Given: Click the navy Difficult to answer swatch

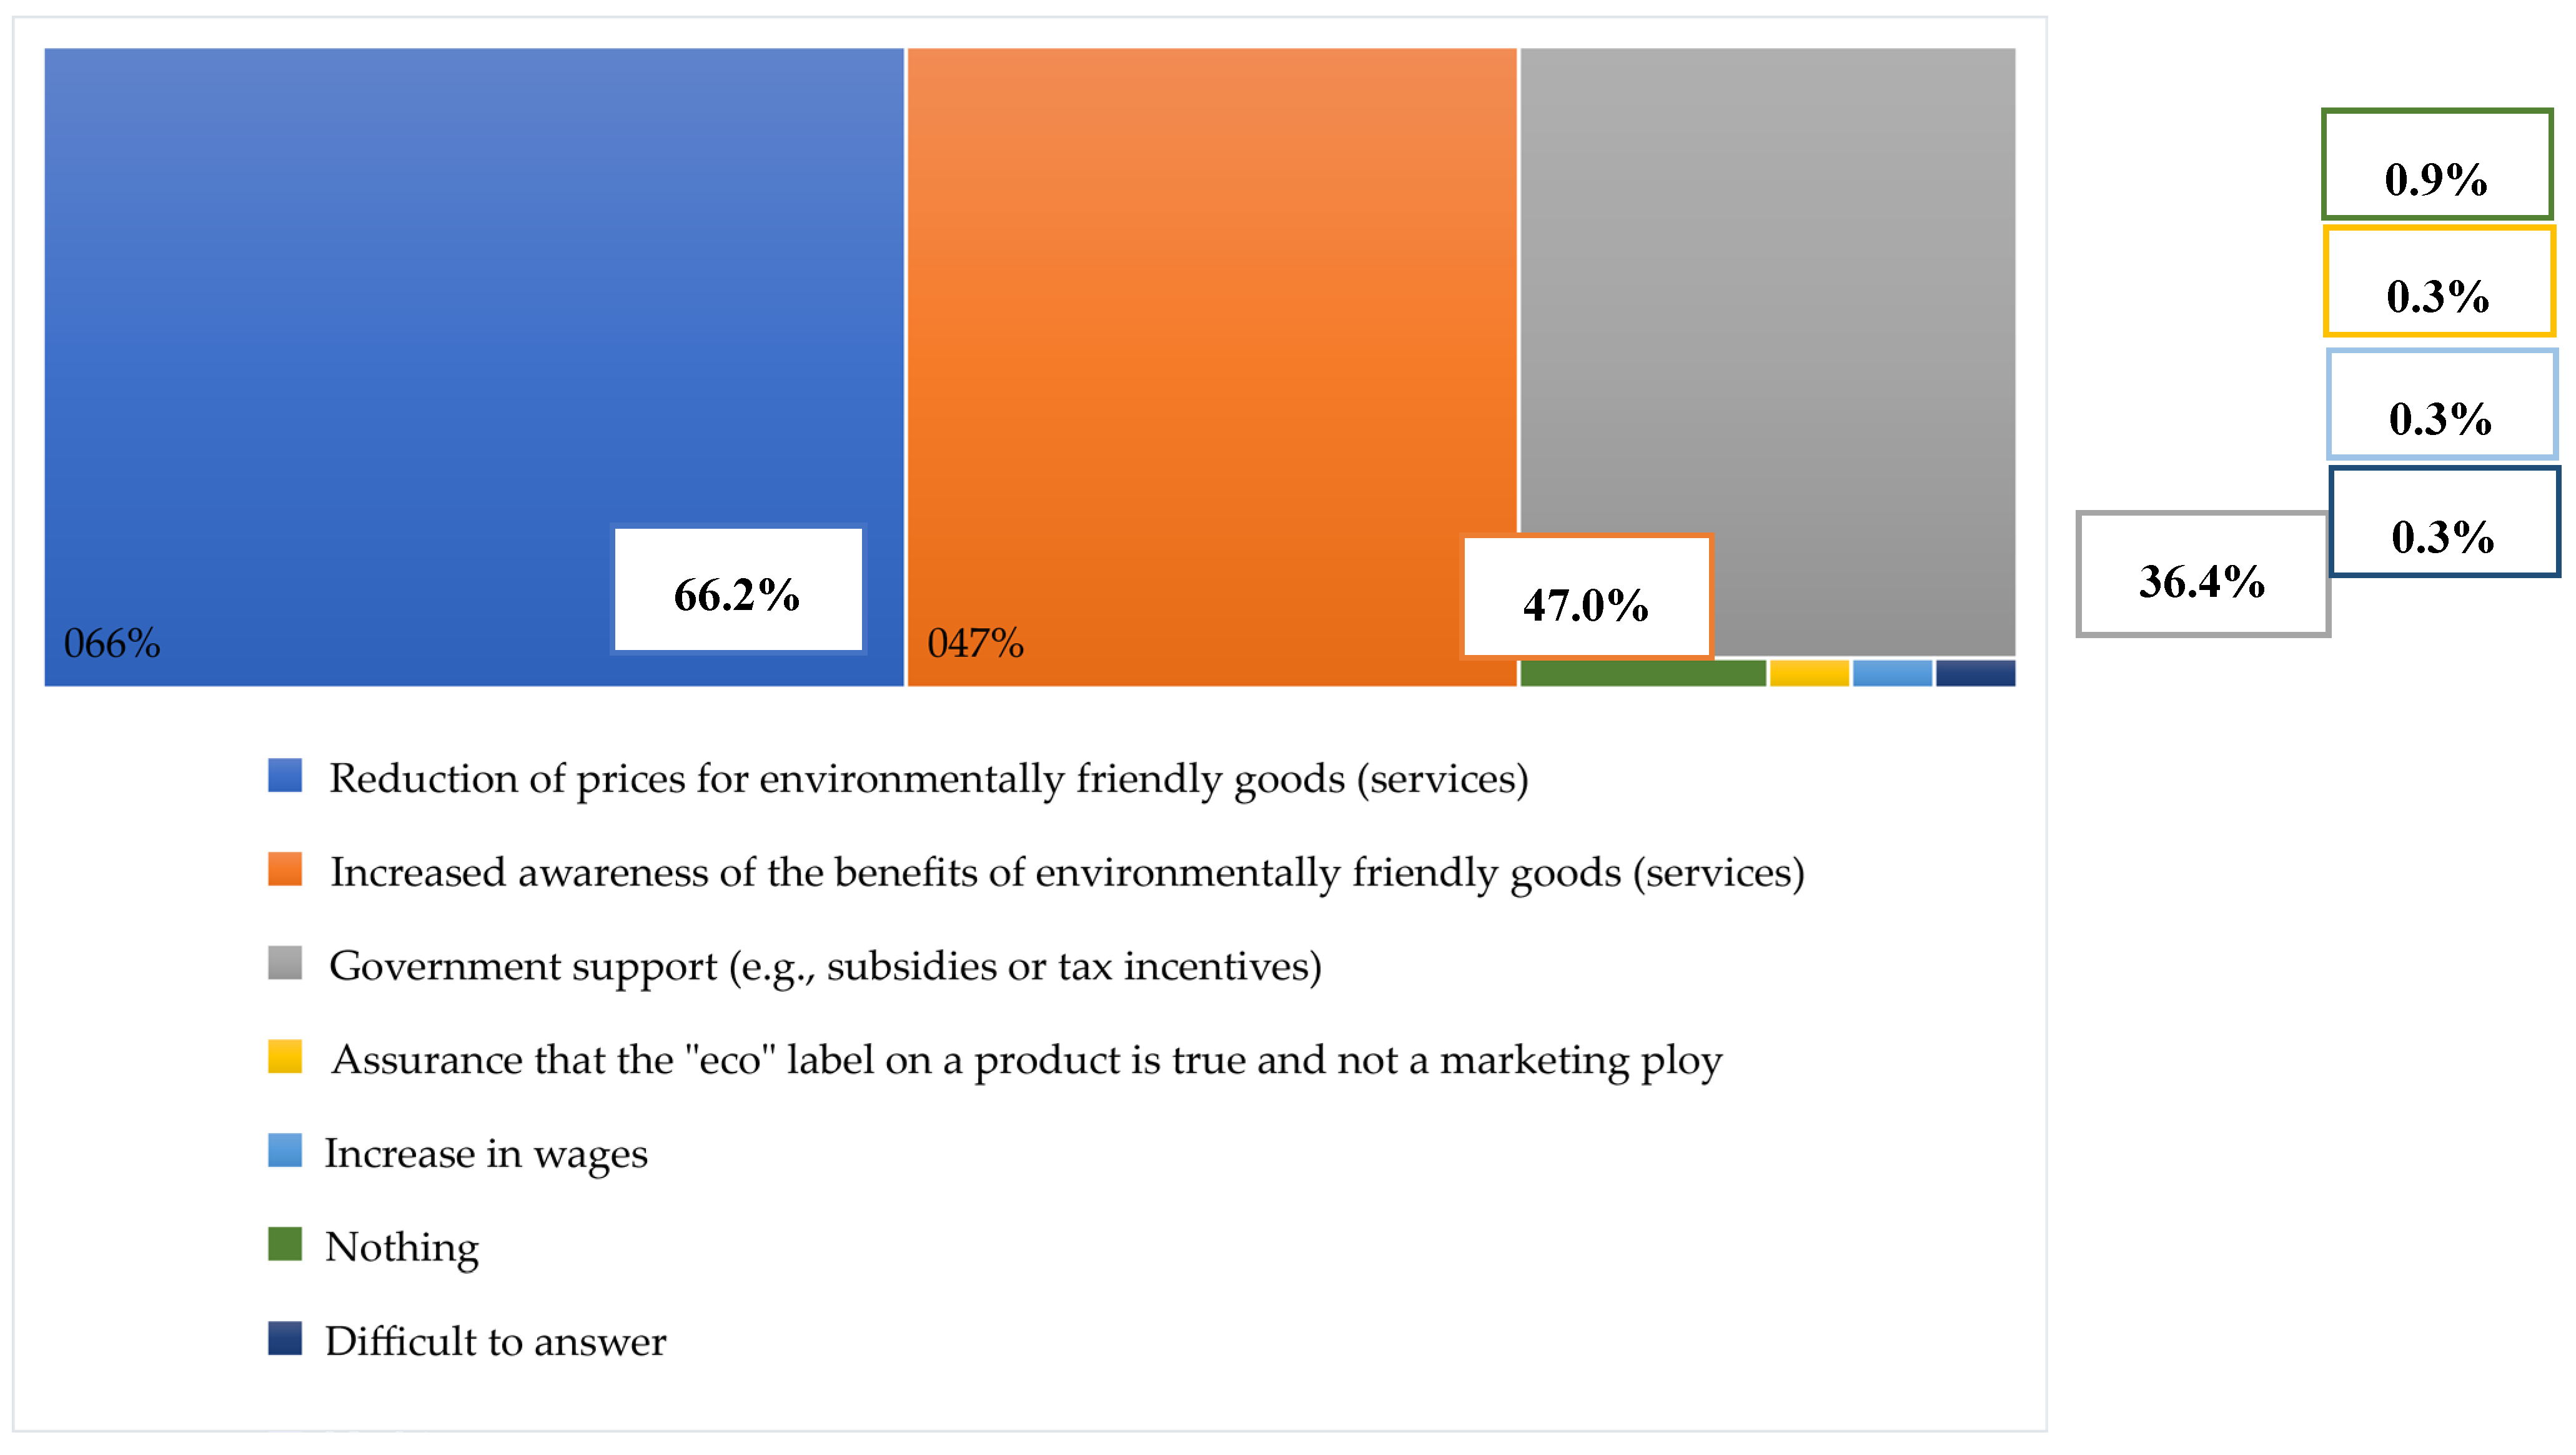Looking at the screenshot, I should point(285,1338).
